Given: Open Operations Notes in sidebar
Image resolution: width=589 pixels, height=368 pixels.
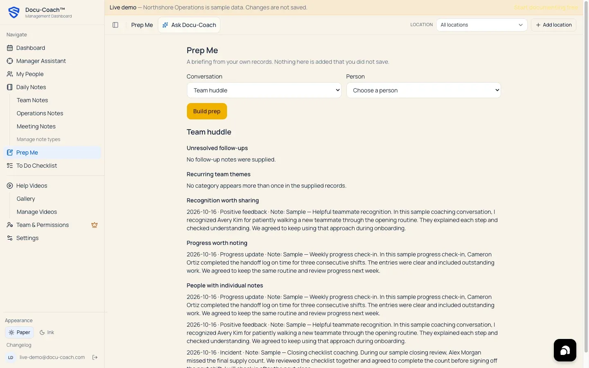Looking at the screenshot, I should click(x=40, y=113).
